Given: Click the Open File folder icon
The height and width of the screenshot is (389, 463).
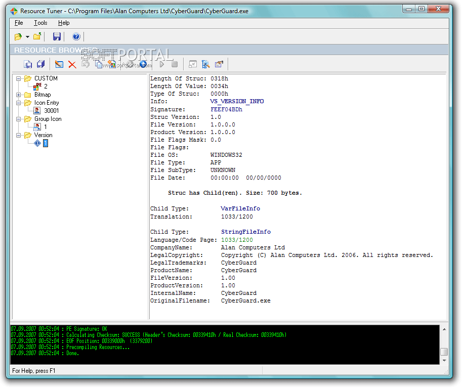Looking at the screenshot, I should [x=18, y=36].
